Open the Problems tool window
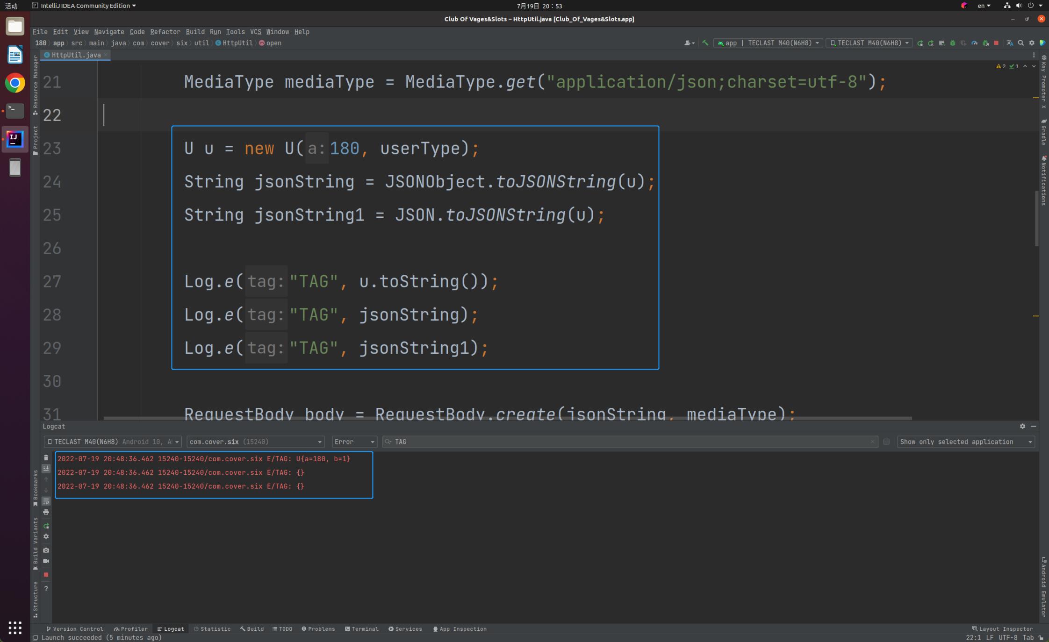Screen dimensions: 1049x642 tap(318, 629)
